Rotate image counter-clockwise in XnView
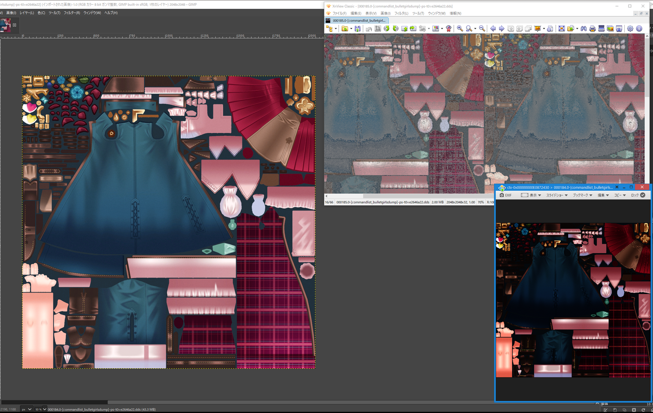This screenshot has height=413, width=653. pyautogui.click(x=386, y=29)
